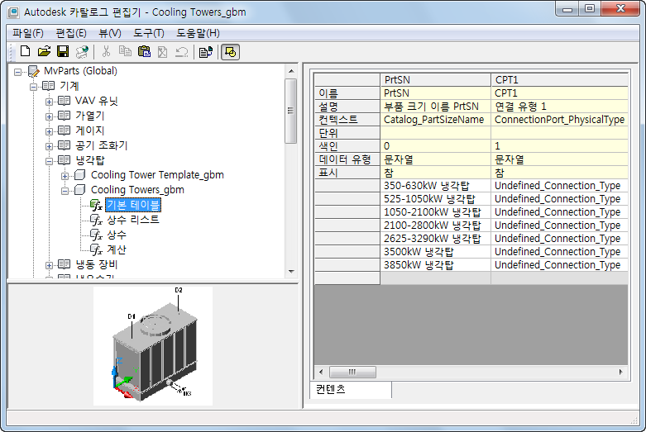Click the fx icon of 상수
The height and width of the screenshot is (432, 646).
[97, 235]
